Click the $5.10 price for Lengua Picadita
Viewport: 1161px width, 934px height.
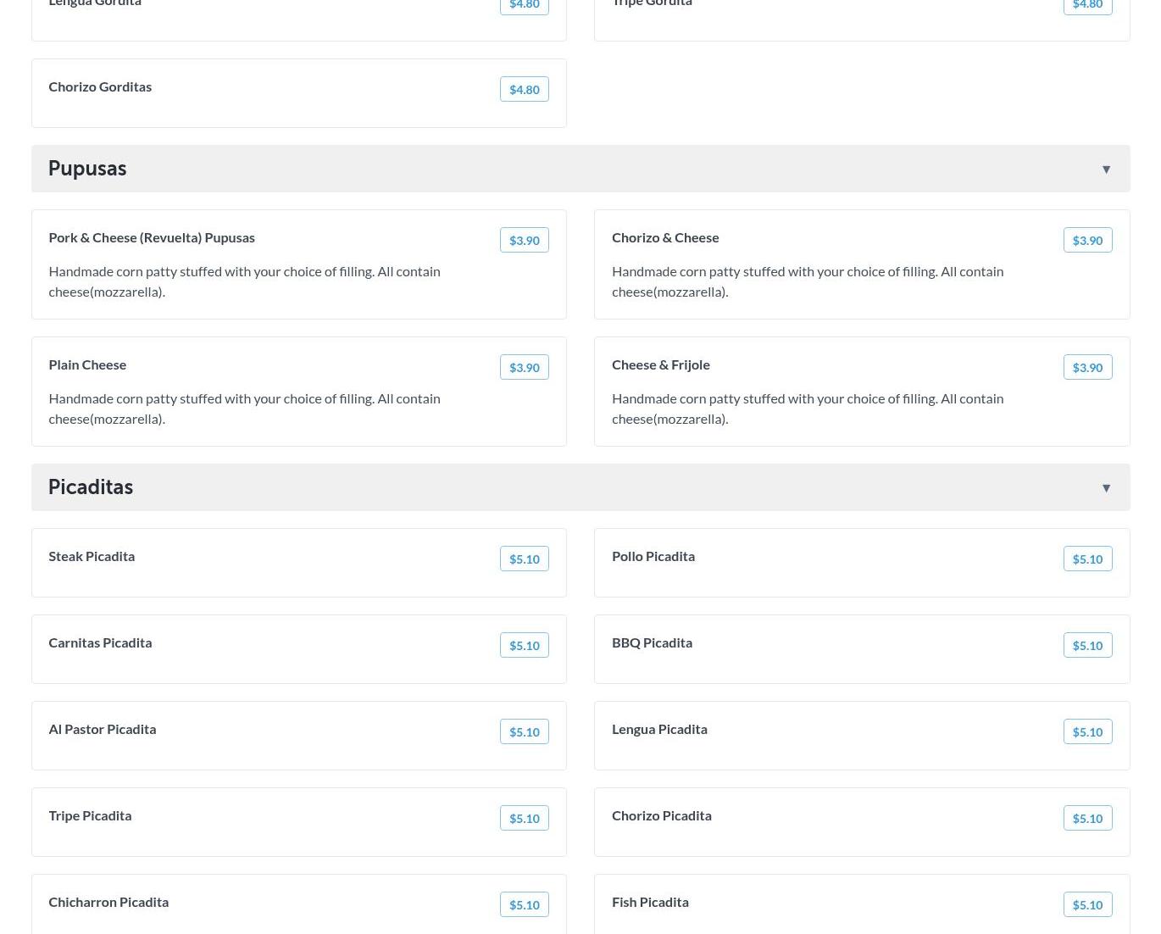pyautogui.click(x=1088, y=731)
